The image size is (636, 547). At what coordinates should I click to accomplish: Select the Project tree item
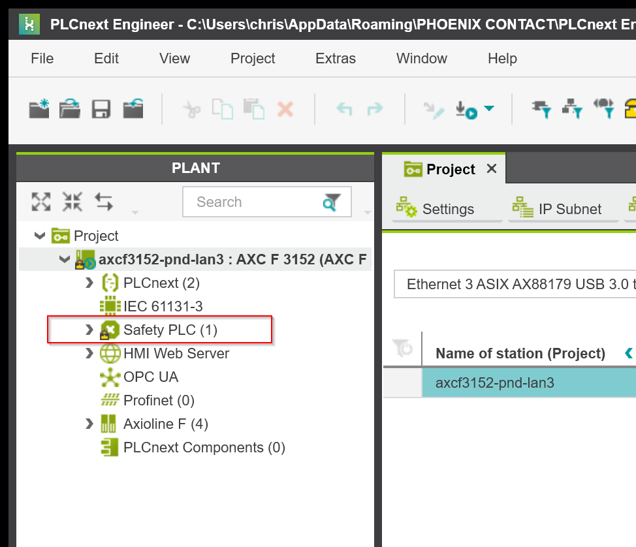[96, 236]
